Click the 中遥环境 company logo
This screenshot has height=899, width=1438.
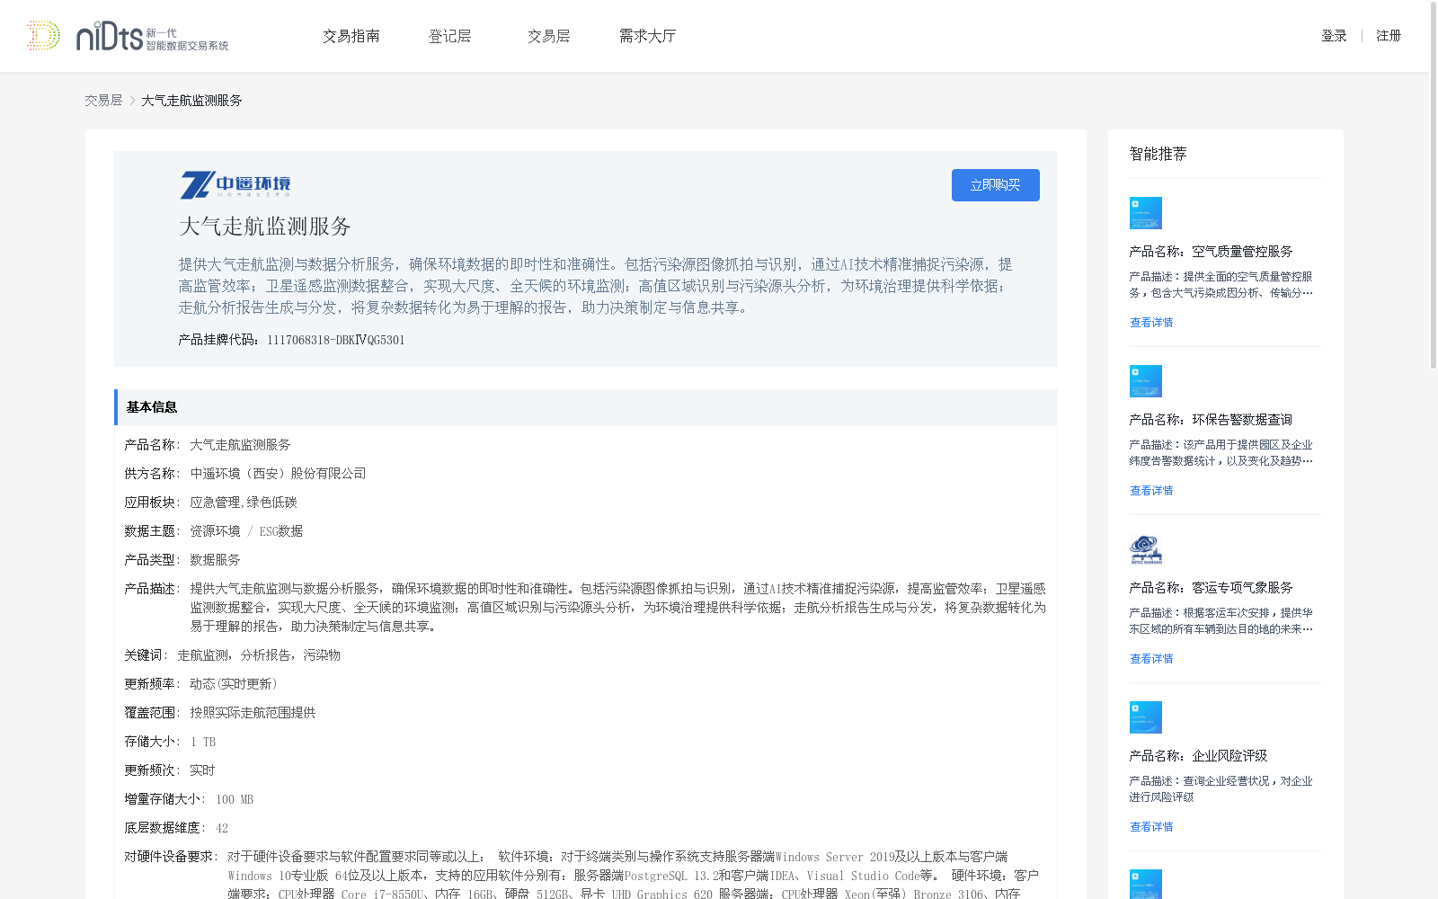235,184
